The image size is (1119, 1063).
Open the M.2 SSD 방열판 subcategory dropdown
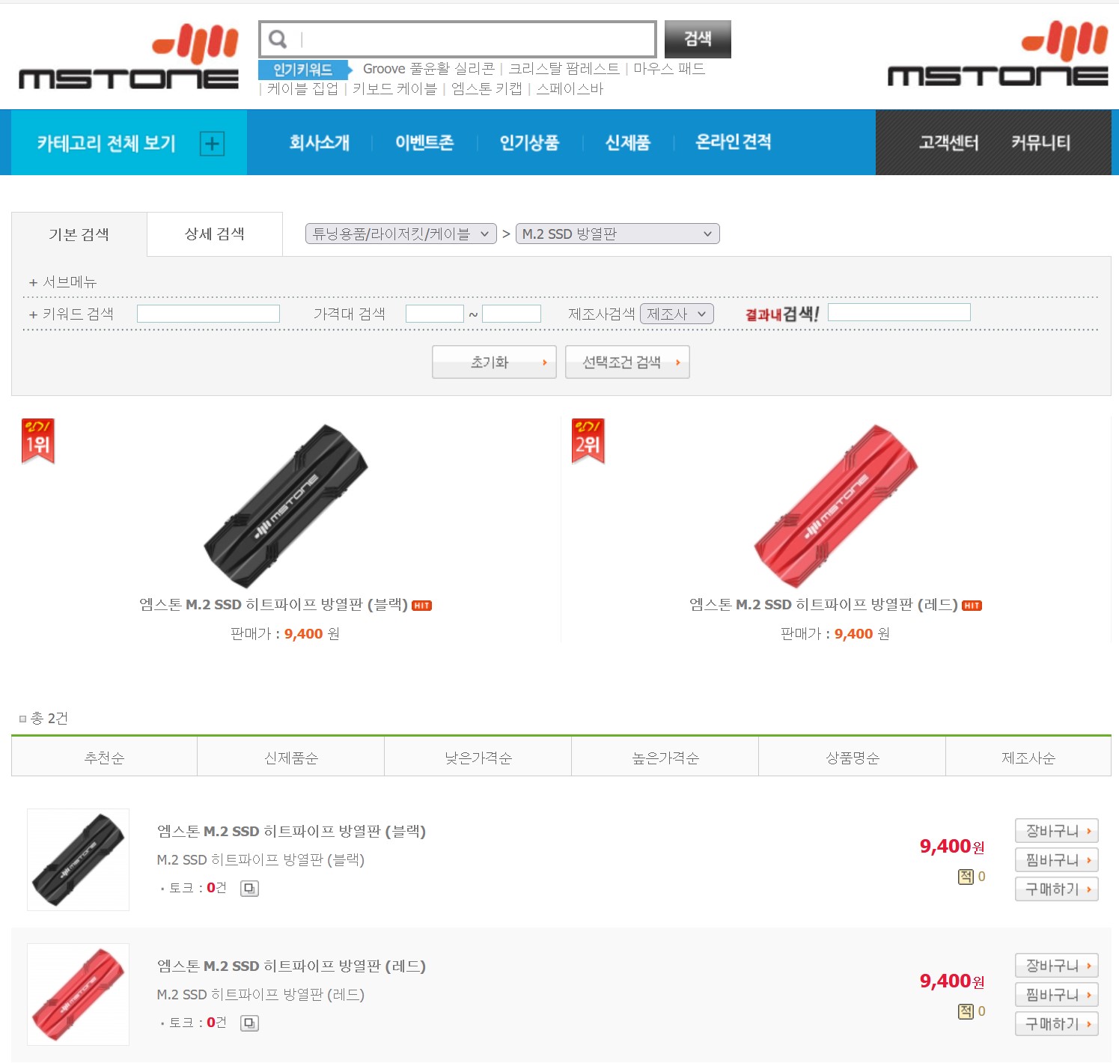click(x=618, y=234)
